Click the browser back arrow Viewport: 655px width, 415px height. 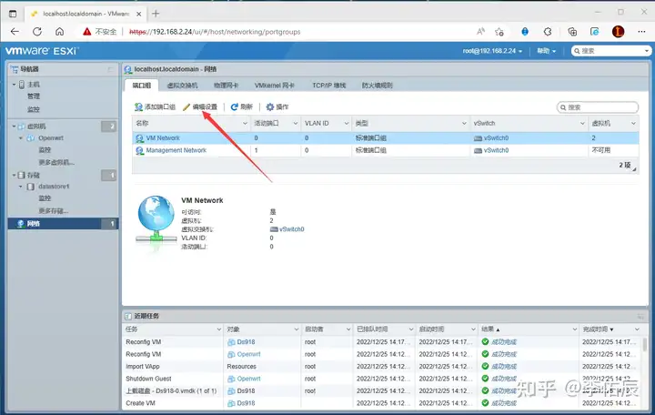(15, 31)
